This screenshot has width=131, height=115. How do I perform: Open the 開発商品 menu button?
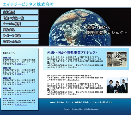tap(20, 30)
